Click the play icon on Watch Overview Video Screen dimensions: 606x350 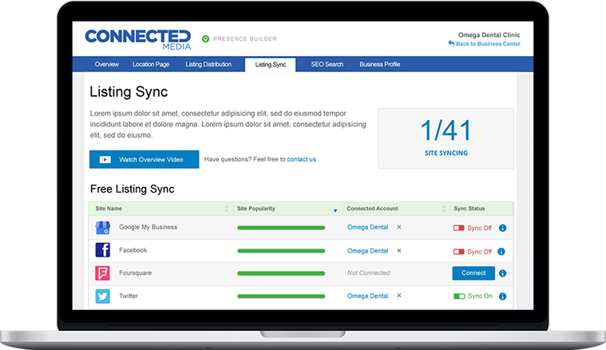(x=105, y=159)
